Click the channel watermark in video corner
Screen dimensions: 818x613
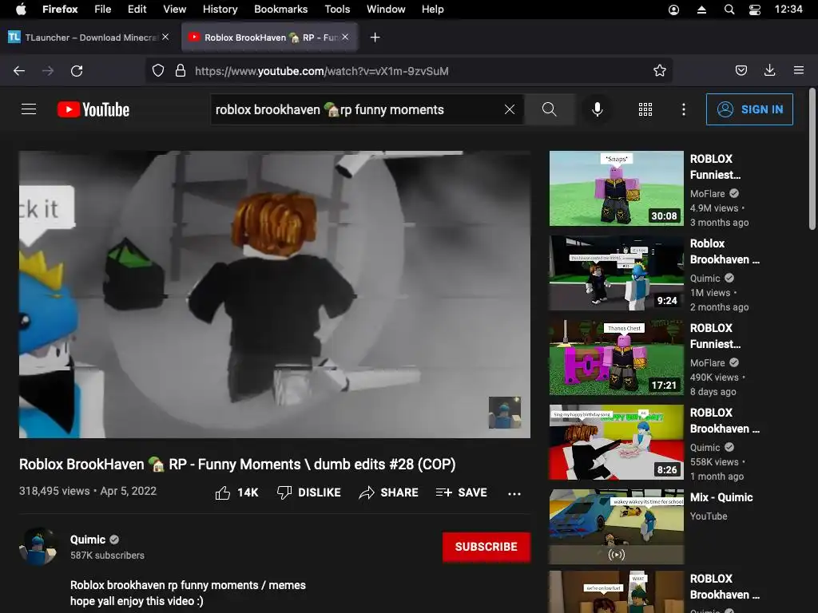pos(505,413)
